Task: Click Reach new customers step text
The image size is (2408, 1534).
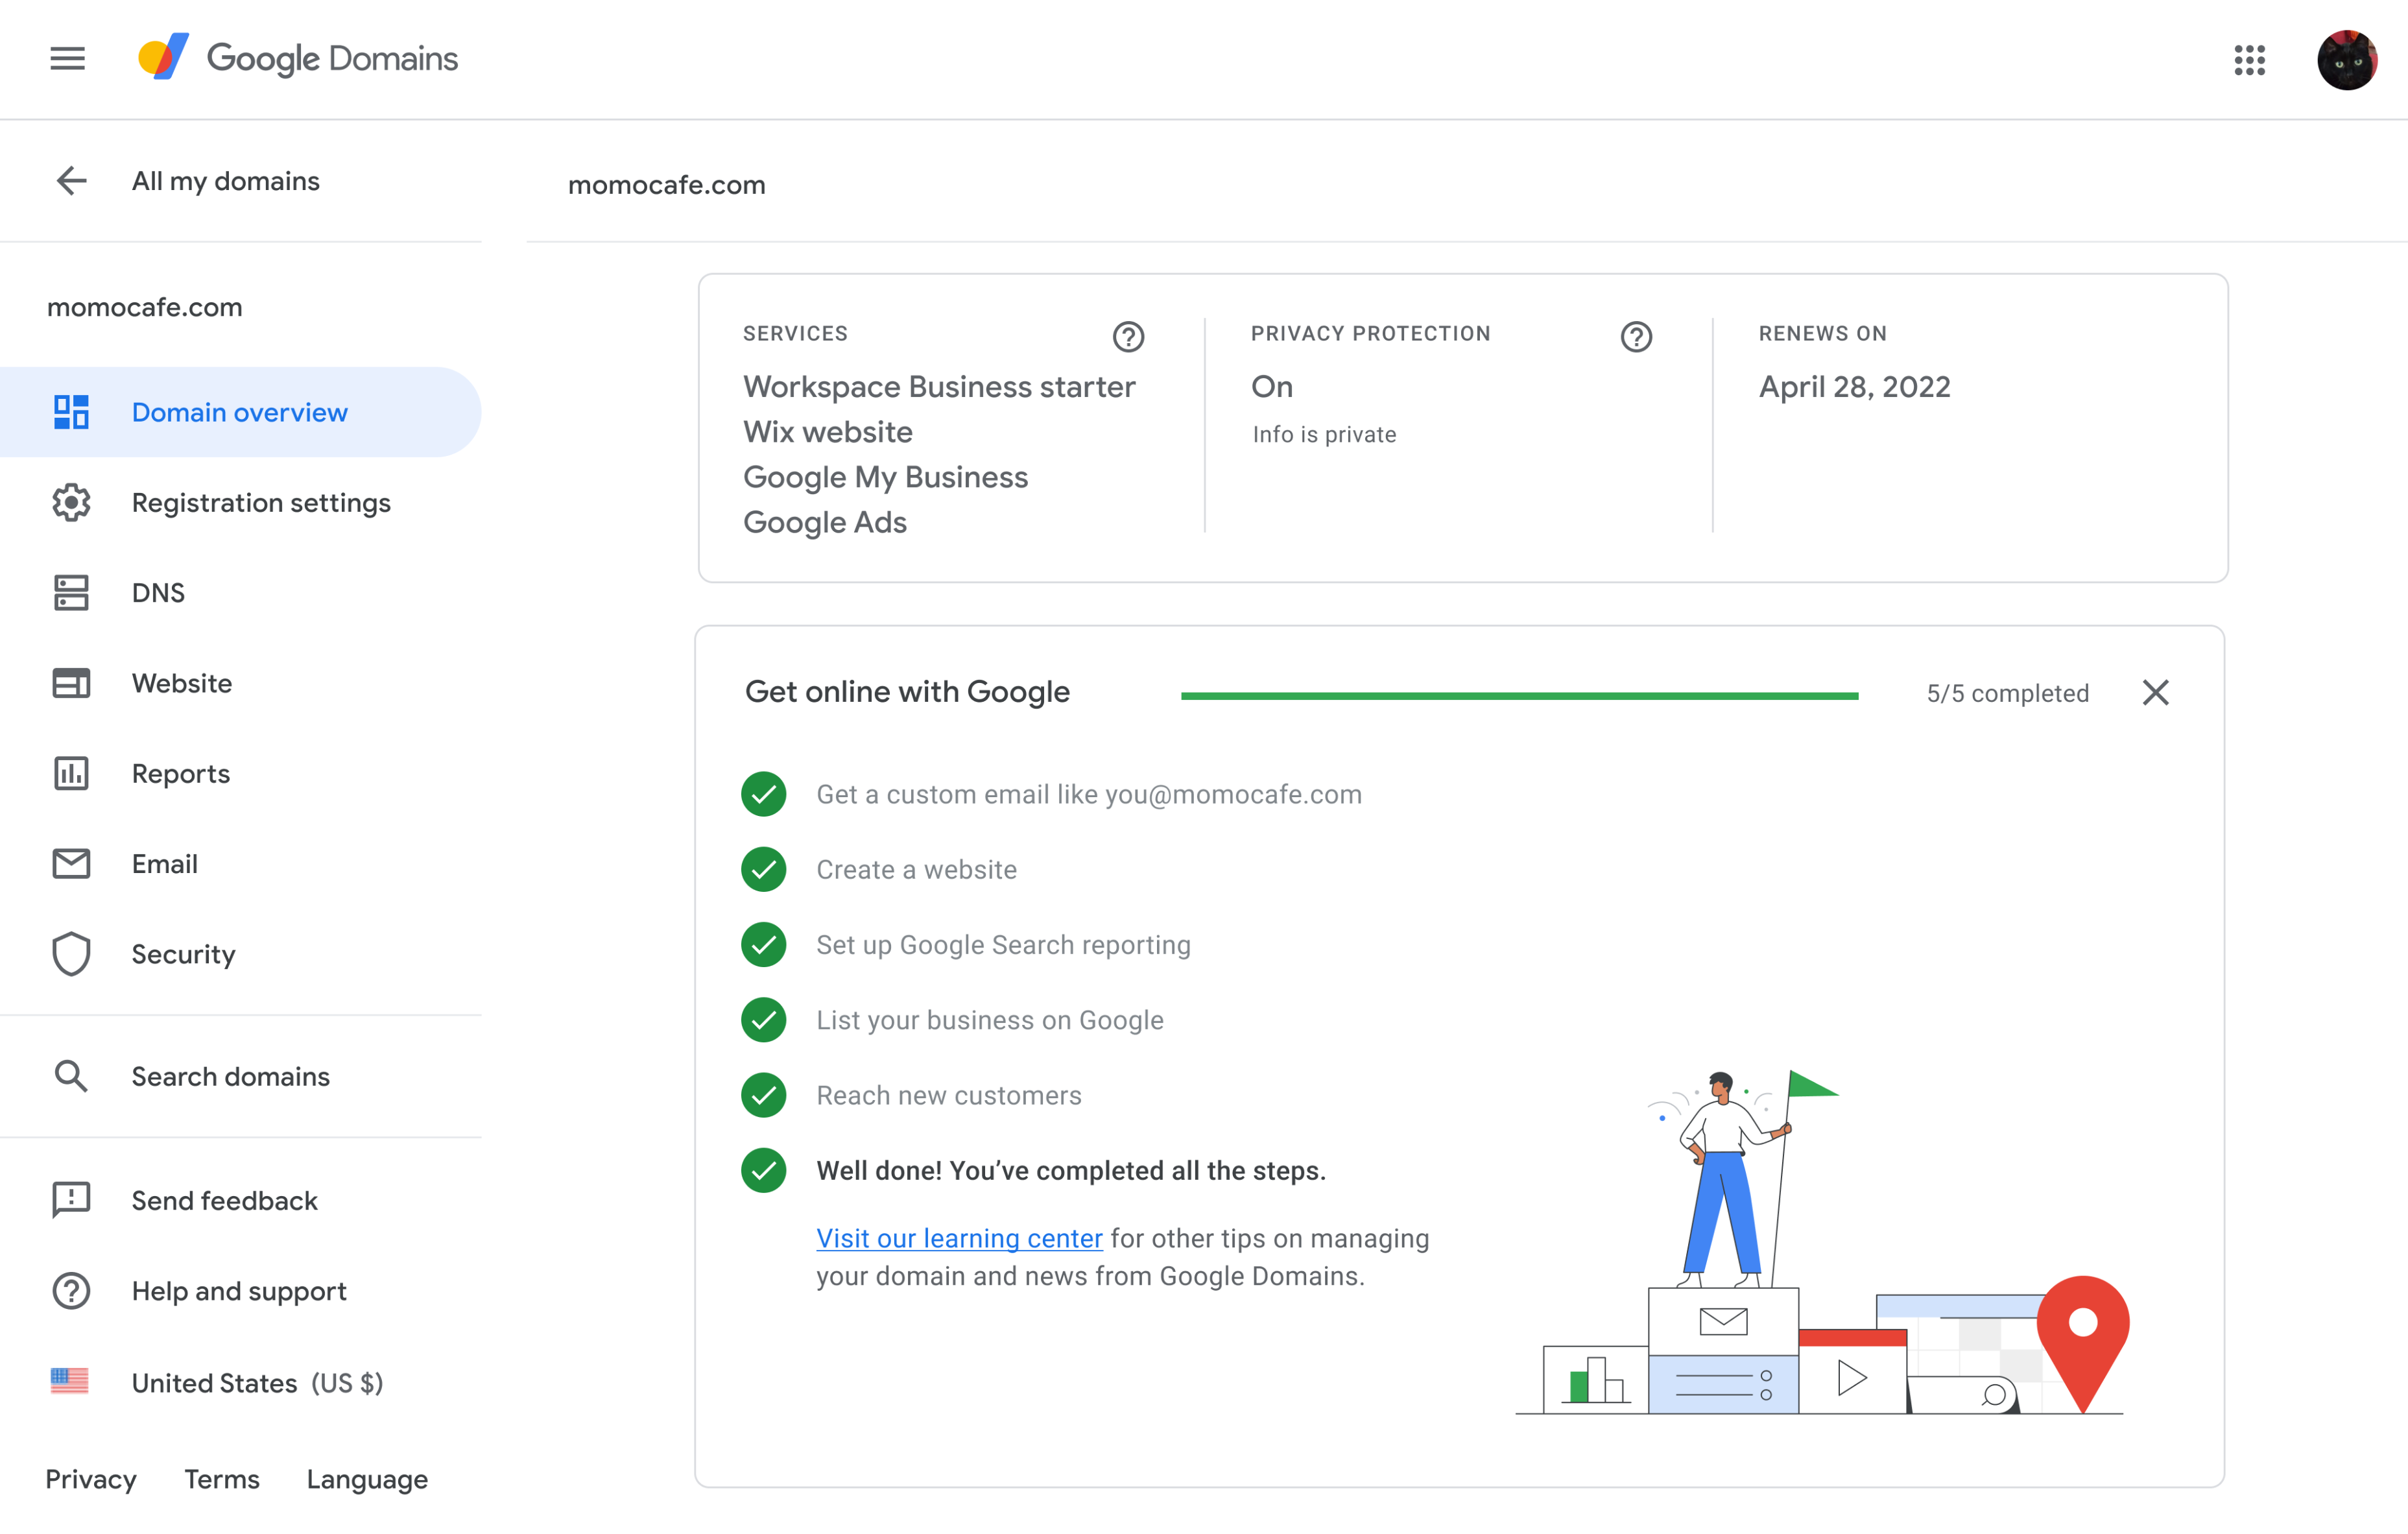Action: pyautogui.click(x=948, y=1095)
